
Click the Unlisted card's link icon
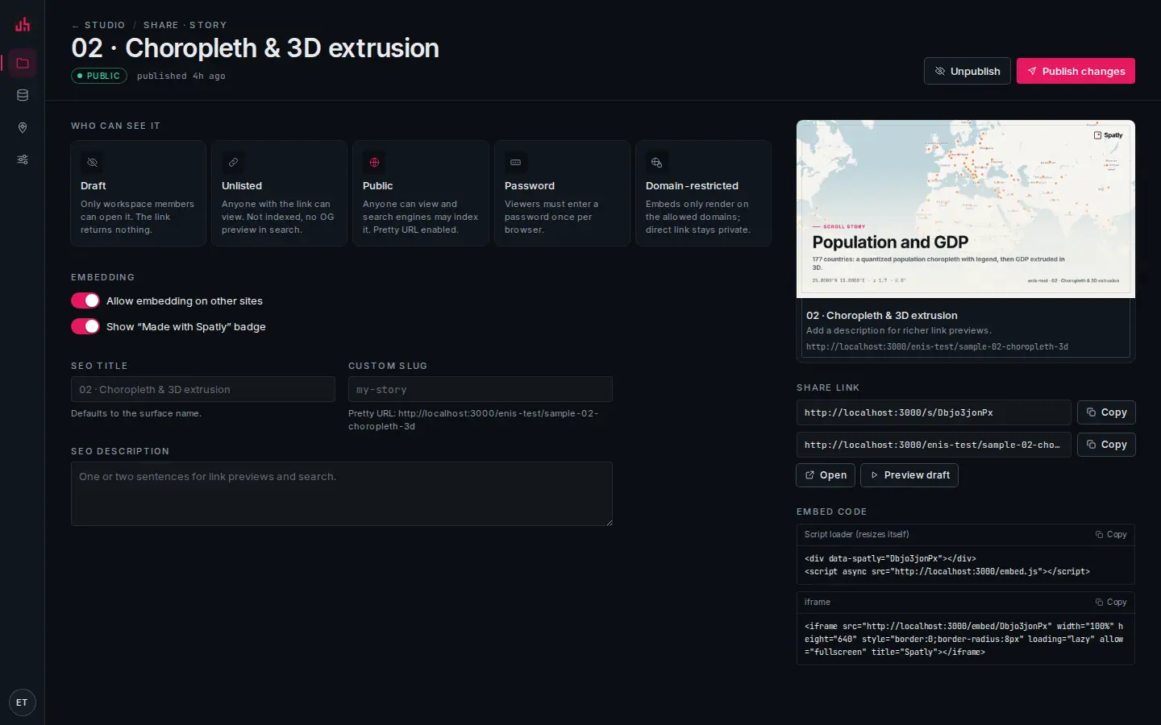pyautogui.click(x=233, y=162)
